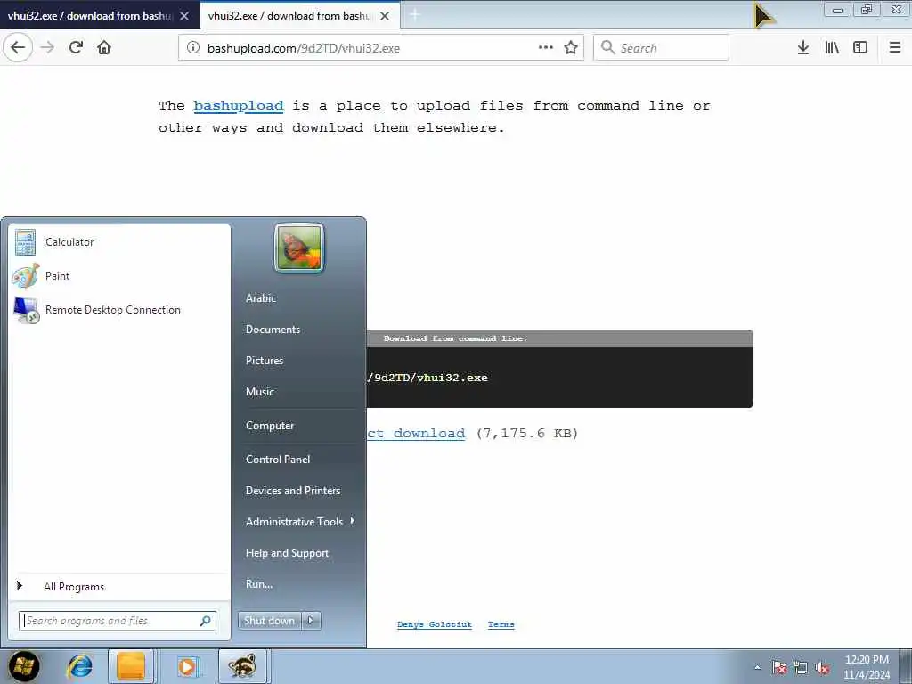The image size is (912, 684).
Task: Open Documents from Start menu
Action: pyautogui.click(x=273, y=330)
